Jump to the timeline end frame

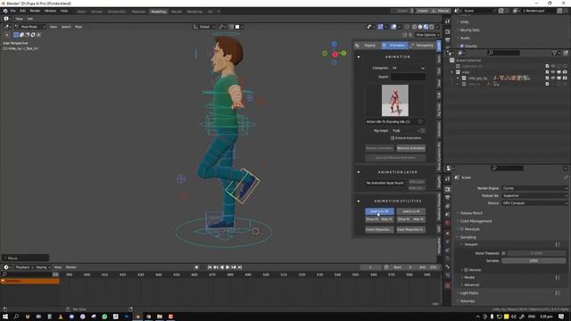[240, 267]
